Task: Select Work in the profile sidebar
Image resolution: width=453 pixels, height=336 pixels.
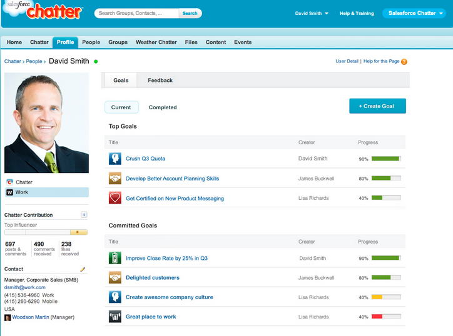Action: pyautogui.click(x=46, y=192)
